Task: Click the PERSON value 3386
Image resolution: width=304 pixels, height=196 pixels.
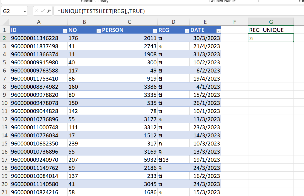Action: (x=129, y=87)
